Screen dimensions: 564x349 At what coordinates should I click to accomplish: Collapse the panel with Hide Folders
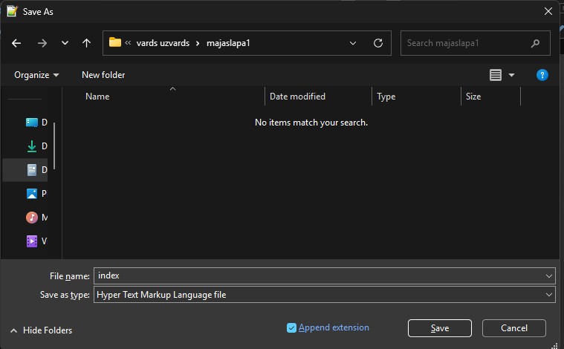41,330
